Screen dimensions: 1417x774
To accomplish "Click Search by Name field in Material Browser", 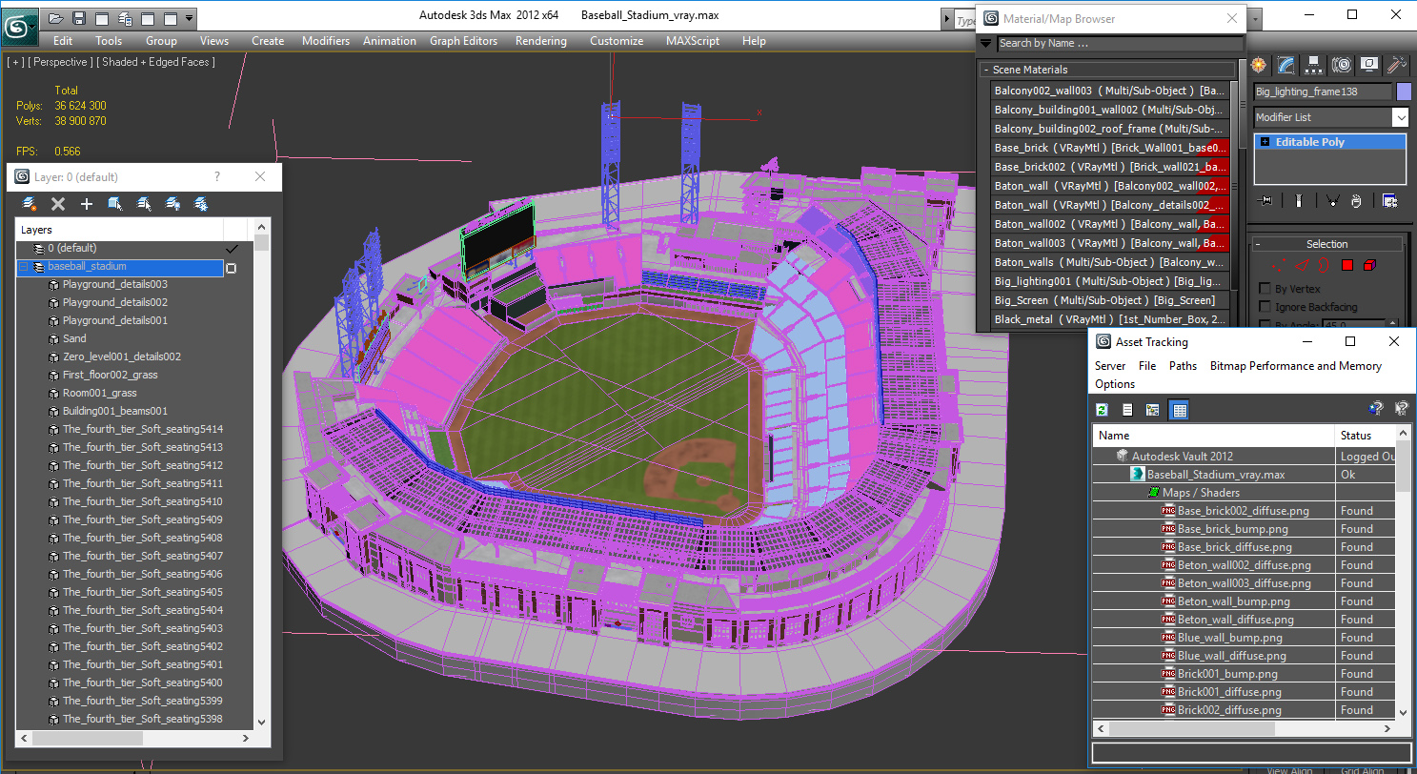I will click(1120, 43).
